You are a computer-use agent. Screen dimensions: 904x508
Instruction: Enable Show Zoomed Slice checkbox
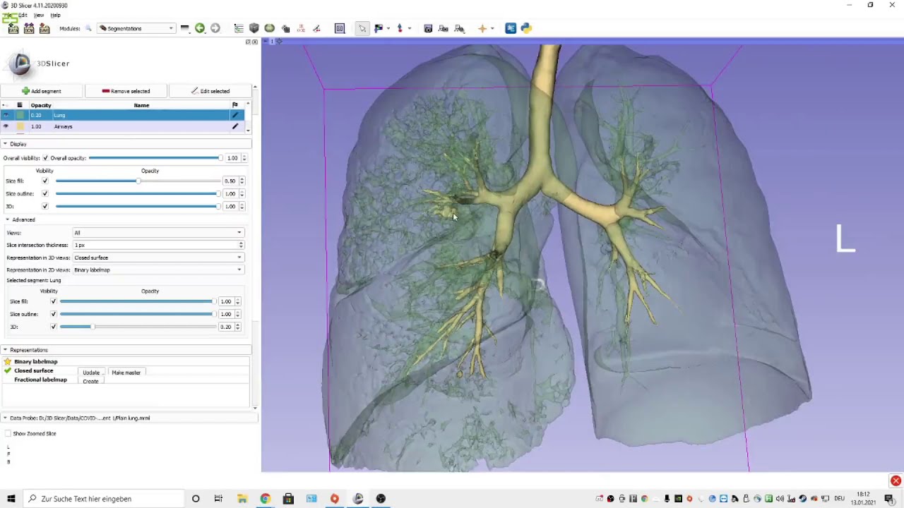(x=8, y=433)
